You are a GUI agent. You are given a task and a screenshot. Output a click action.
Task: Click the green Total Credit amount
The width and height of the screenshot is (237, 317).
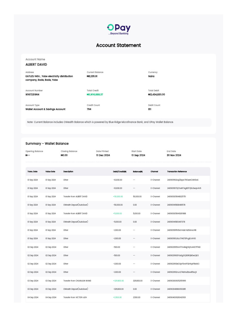95,95
